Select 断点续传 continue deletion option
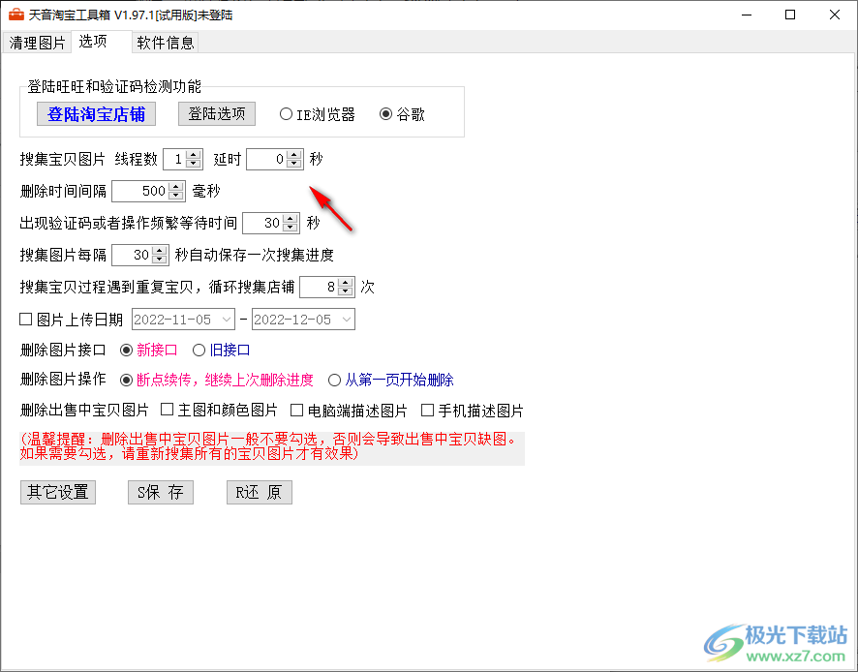858x672 pixels. (x=127, y=380)
